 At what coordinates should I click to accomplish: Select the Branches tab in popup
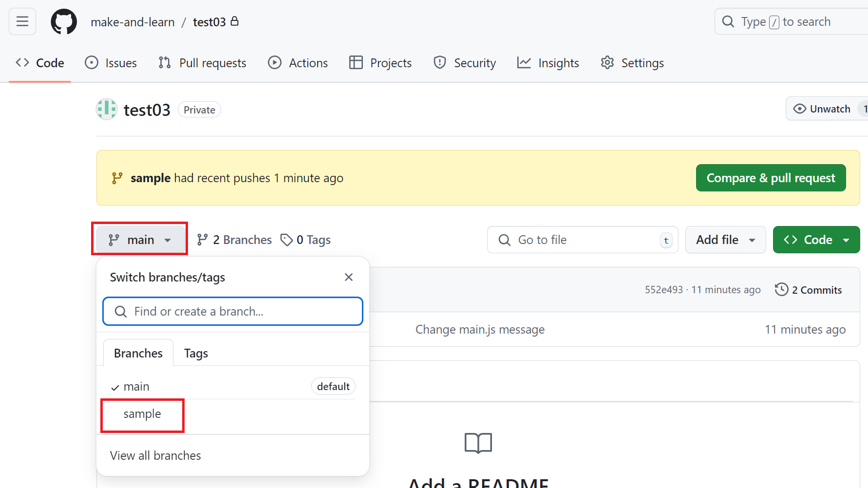coord(138,353)
